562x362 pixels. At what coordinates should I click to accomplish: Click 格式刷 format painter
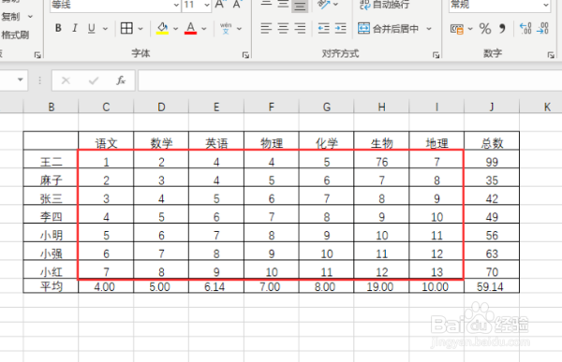(x=15, y=35)
